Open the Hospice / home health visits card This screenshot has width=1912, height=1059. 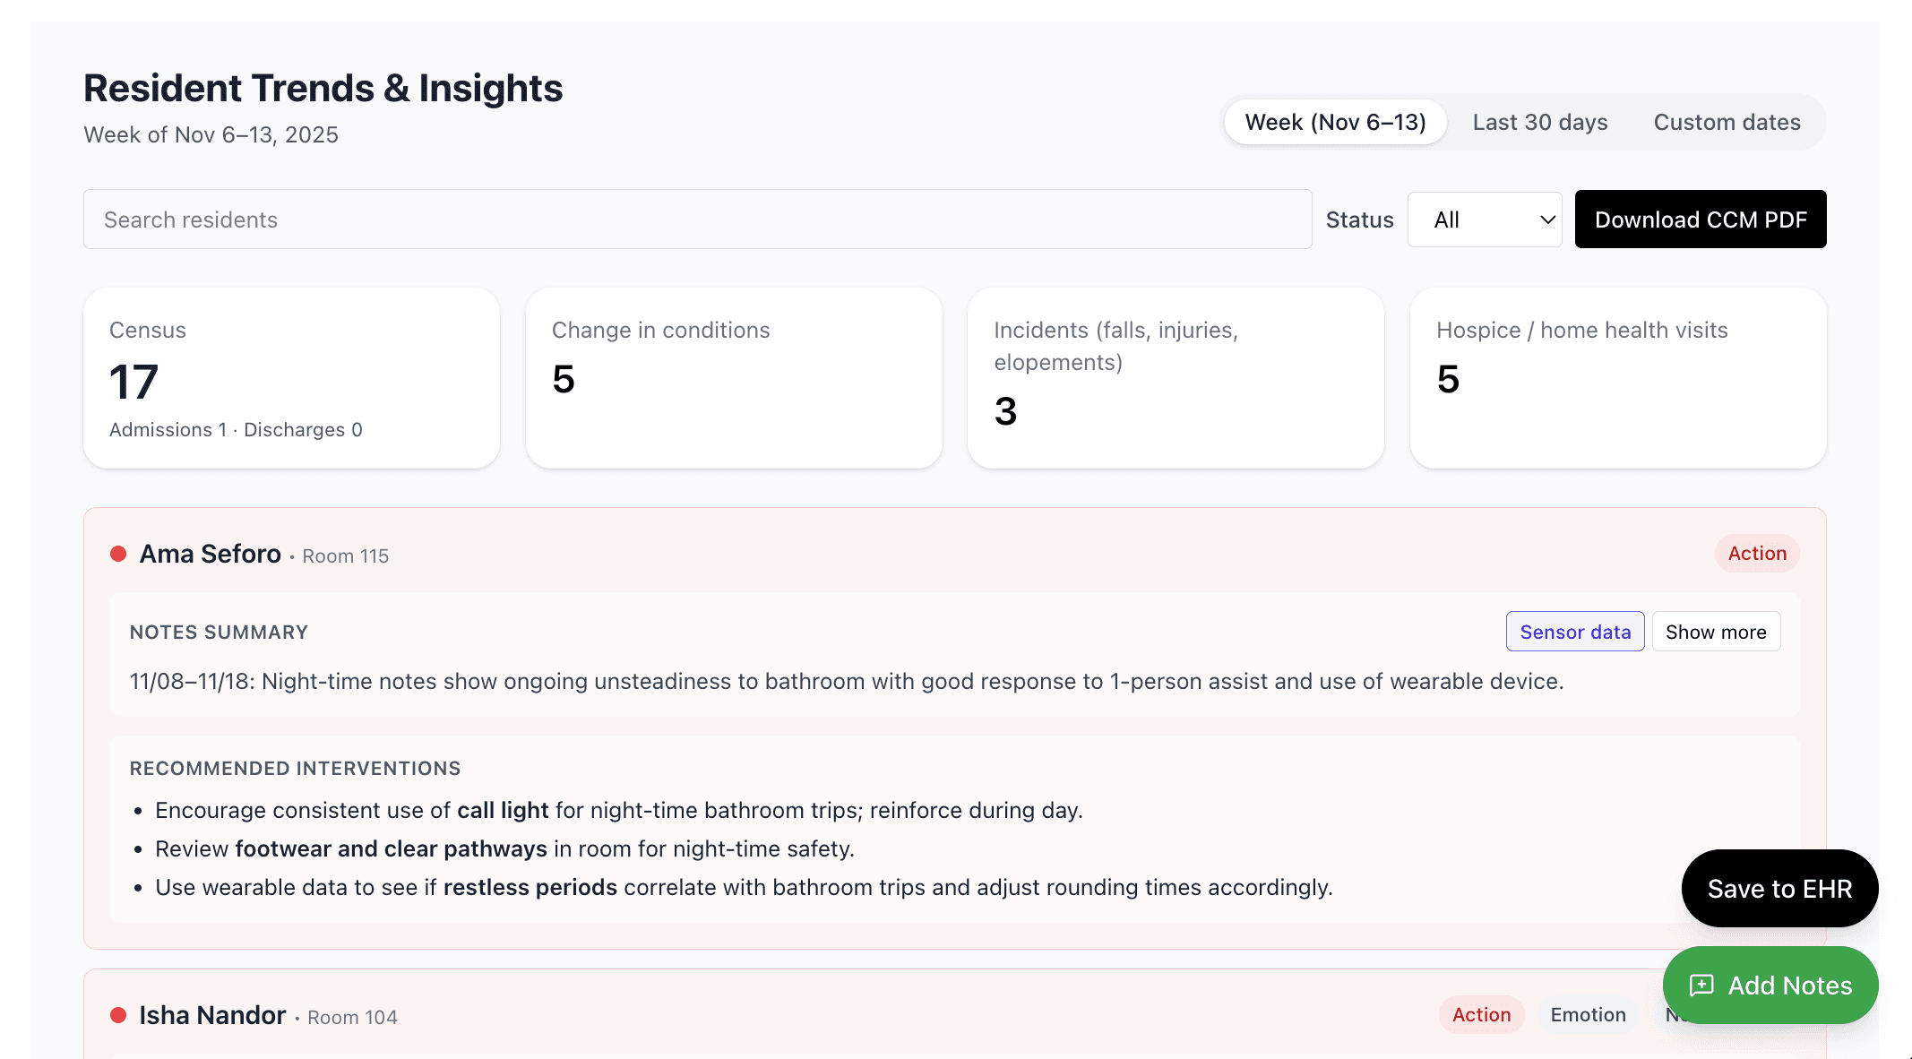tap(1618, 378)
